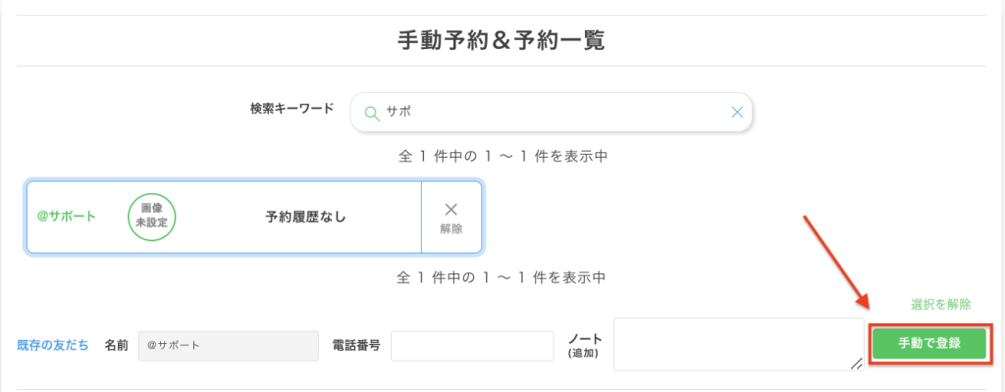Focus the 検索キーワード search field
The width and height of the screenshot is (1005, 392).
(550, 113)
